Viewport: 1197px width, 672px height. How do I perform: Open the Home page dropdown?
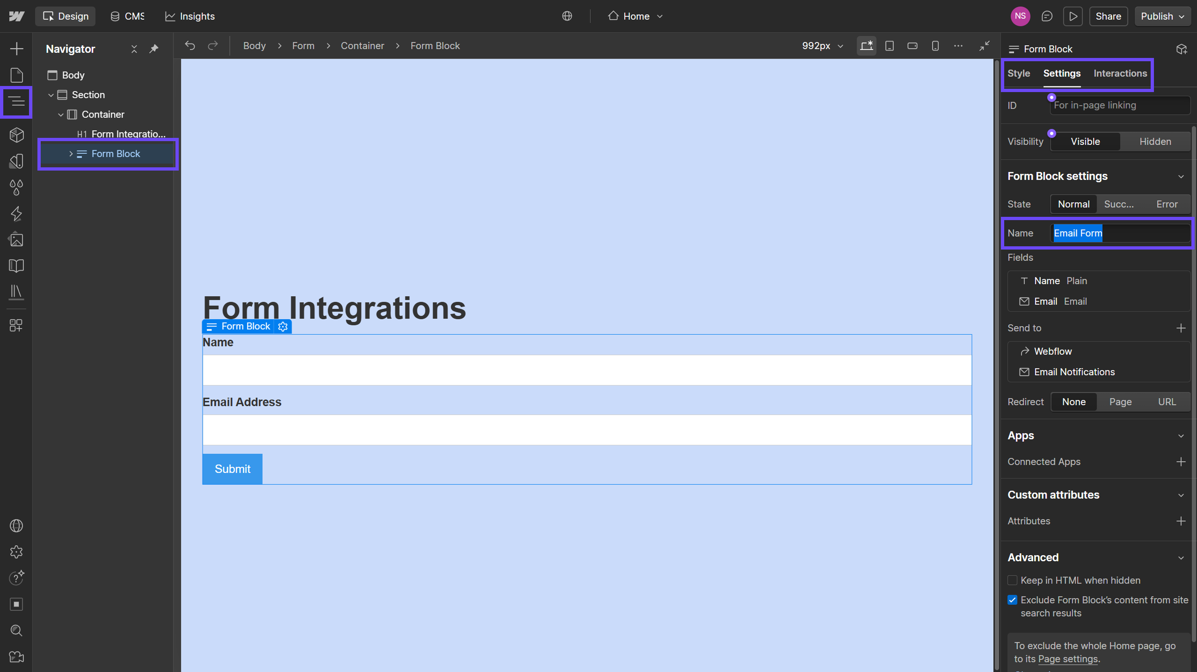636,16
